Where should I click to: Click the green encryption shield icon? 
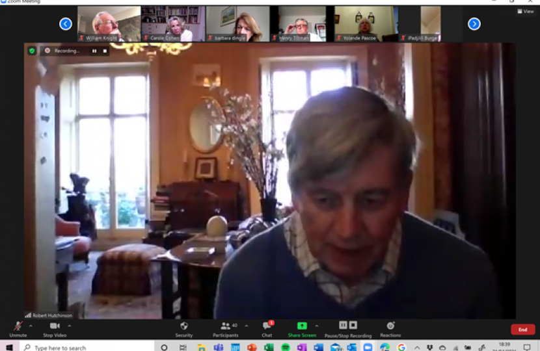pyautogui.click(x=32, y=51)
